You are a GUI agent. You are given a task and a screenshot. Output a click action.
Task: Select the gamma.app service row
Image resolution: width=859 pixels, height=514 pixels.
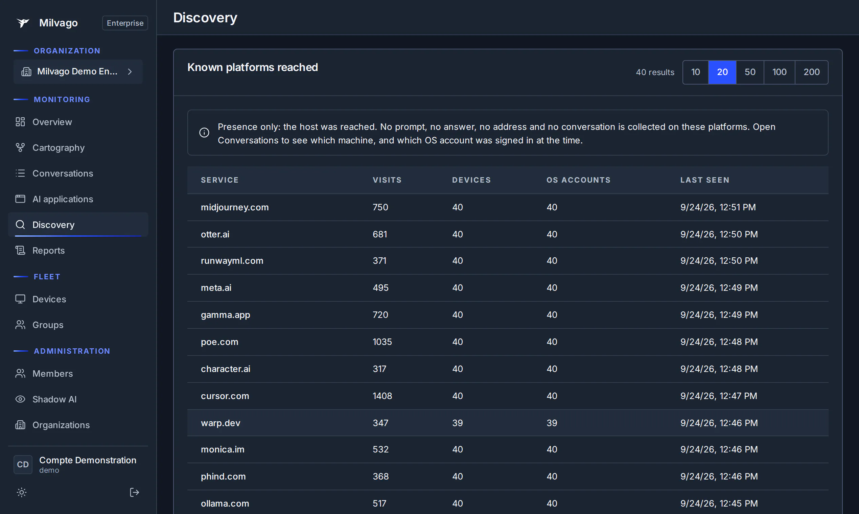click(x=508, y=314)
